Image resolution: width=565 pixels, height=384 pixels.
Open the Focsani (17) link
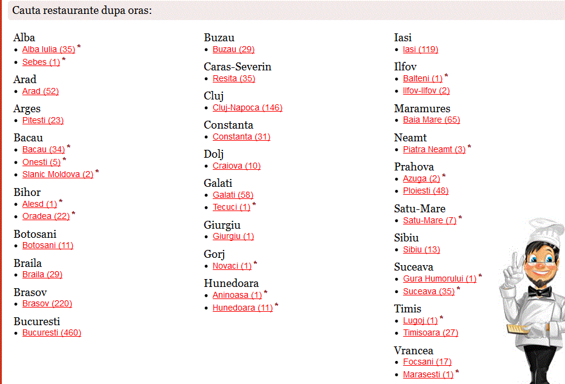[427, 362]
